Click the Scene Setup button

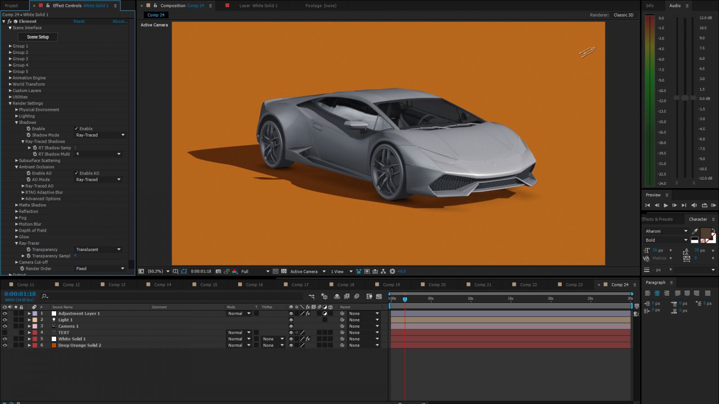click(37, 37)
